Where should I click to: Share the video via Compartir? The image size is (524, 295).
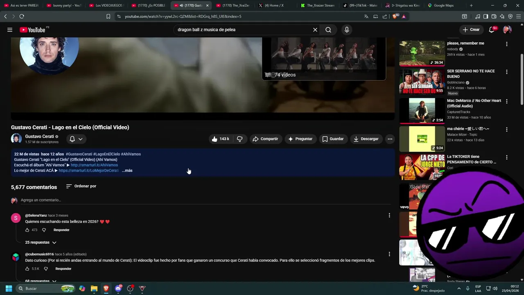tap(265, 139)
